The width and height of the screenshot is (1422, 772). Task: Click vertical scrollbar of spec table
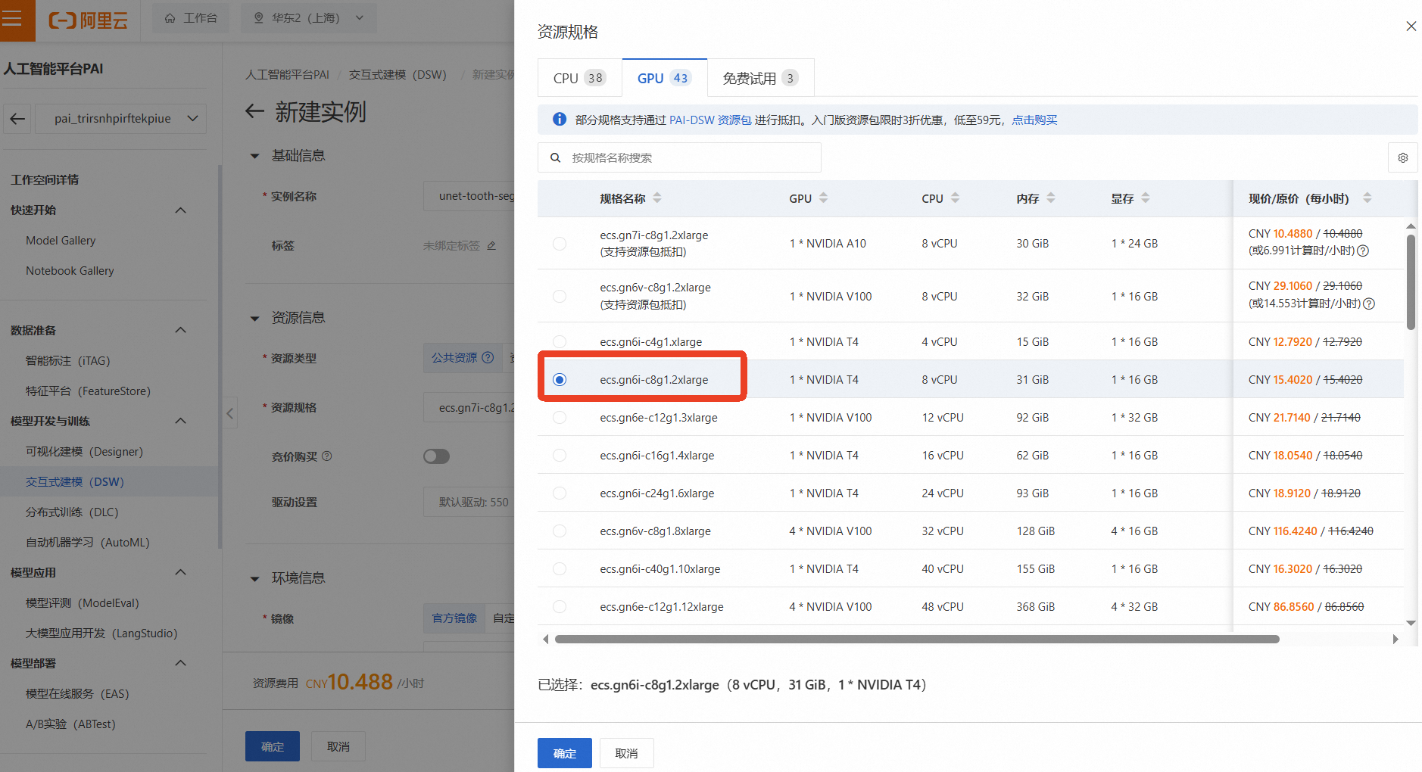coord(1411,282)
